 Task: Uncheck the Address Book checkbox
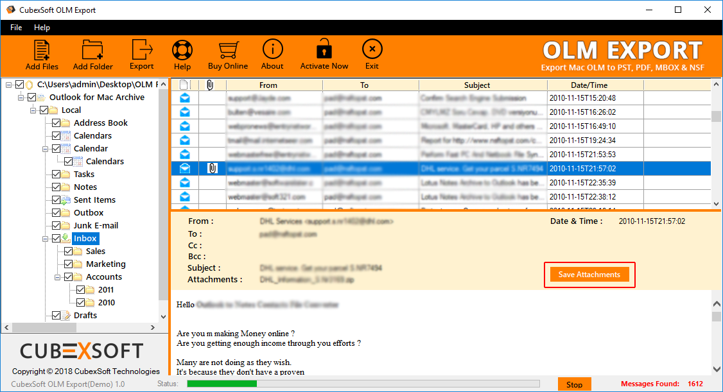(57, 123)
